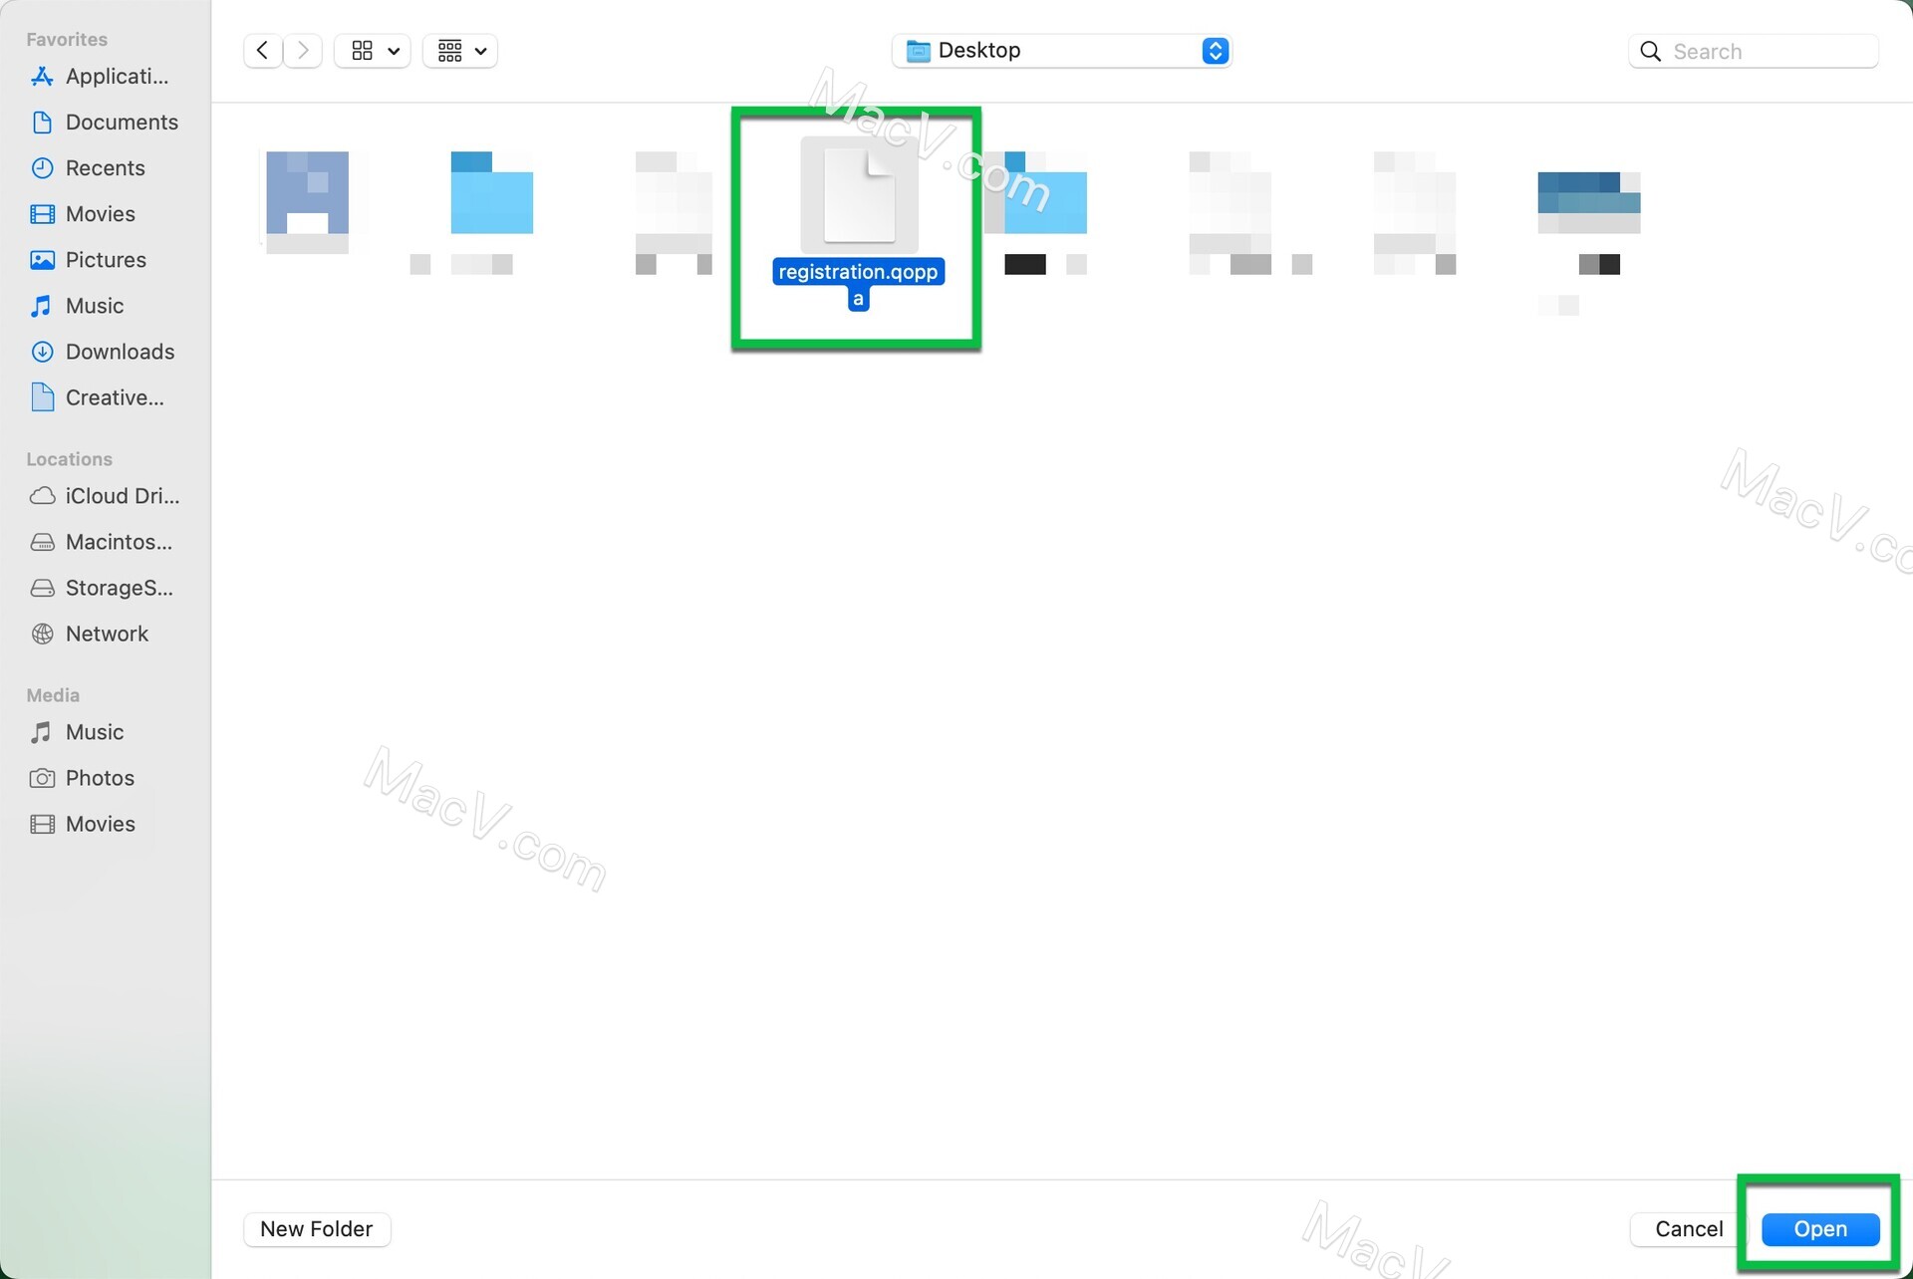Browse to Recents in sidebar
Screen dimensions: 1913x1279
[106, 168]
